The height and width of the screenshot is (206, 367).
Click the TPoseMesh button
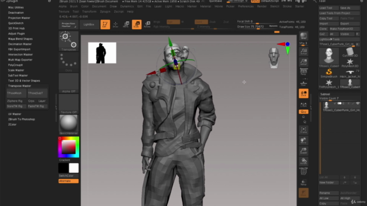(x=17, y=93)
